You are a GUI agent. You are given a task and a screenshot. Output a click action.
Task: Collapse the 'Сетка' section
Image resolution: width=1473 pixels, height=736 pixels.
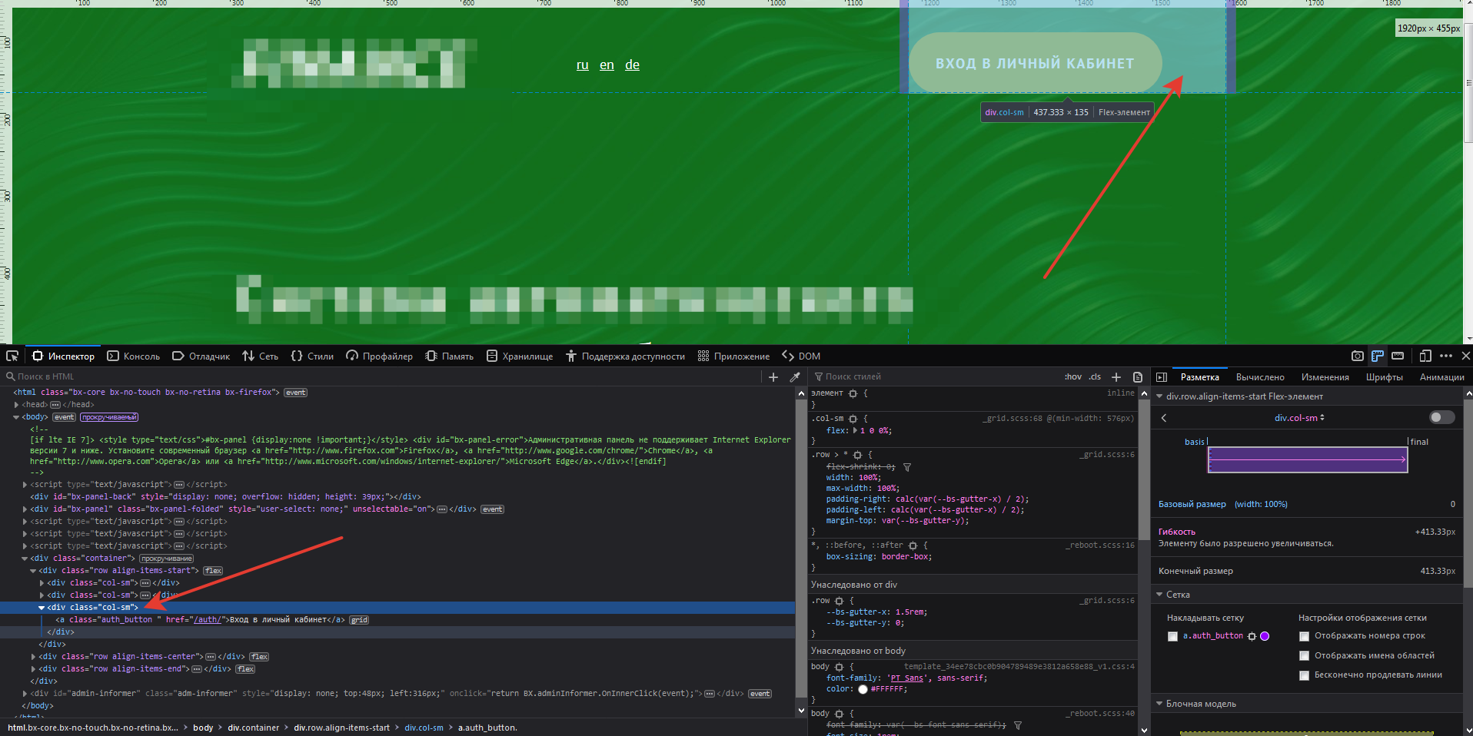pos(1159,595)
